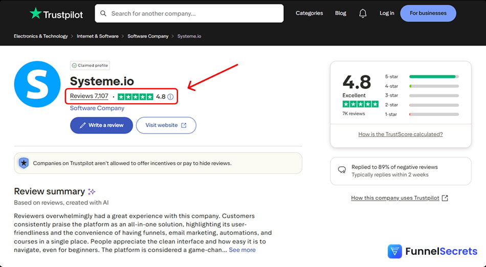This screenshot has height=267, width=486.
Task: Open the Reviews 7,107 link
Action: coord(89,96)
